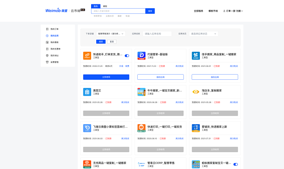Click the yellow 淘店多 app icon

point(196,92)
